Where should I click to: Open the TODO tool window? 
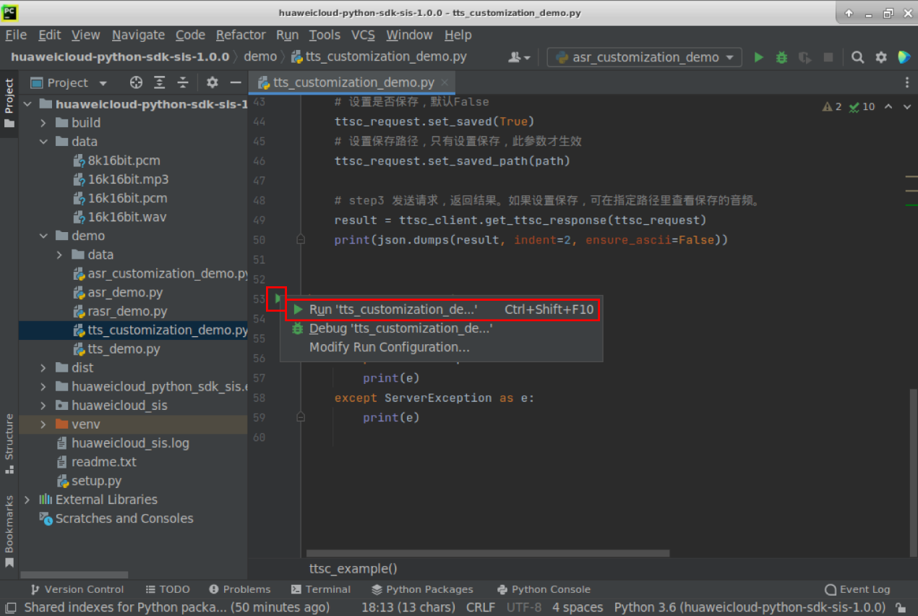(168, 589)
